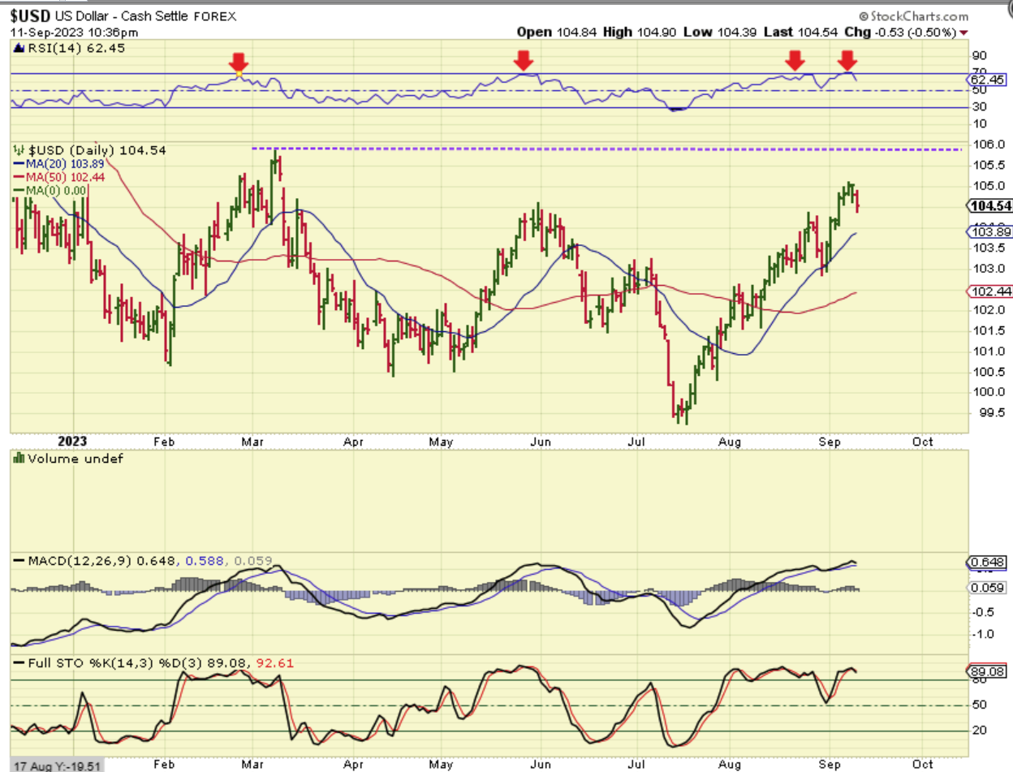Image resolution: width=1013 pixels, height=772 pixels.
Task: Click the 89.08 stochastic value tag
Action: click(x=988, y=671)
